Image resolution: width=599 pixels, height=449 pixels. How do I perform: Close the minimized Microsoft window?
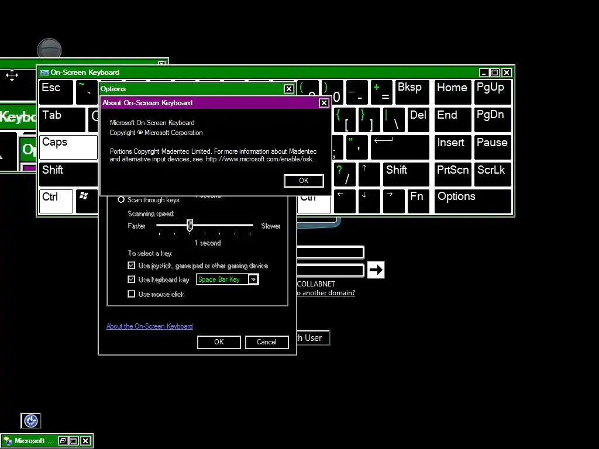[x=85, y=441]
